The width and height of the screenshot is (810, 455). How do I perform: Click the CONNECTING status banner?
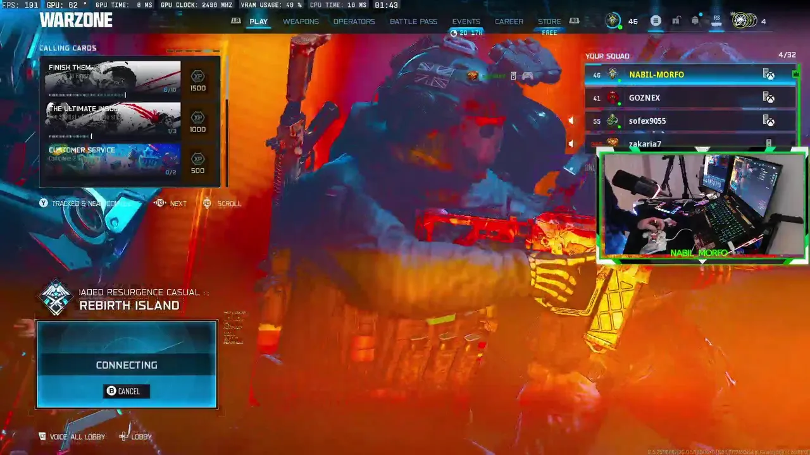127,365
